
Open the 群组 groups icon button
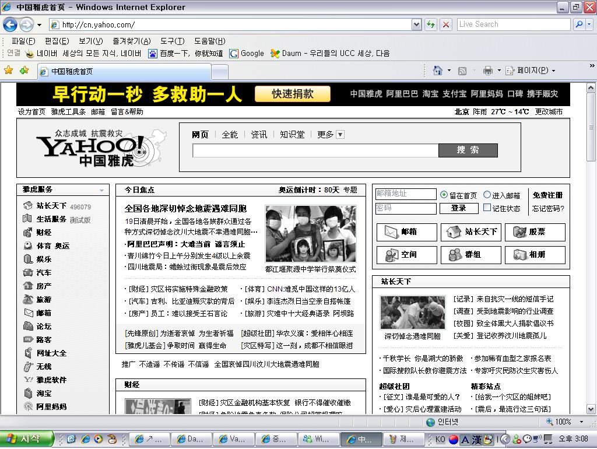[471, 255]
